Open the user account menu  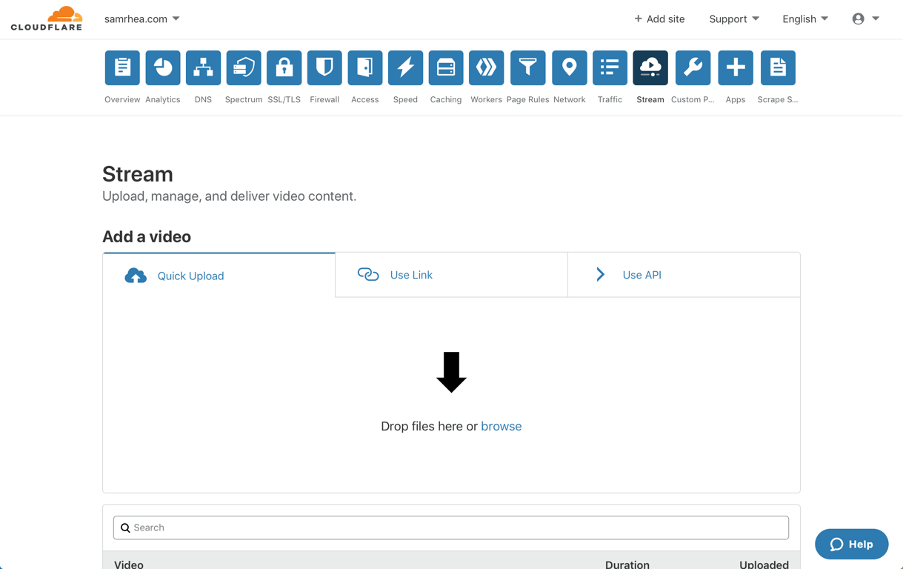coord(865,19)
